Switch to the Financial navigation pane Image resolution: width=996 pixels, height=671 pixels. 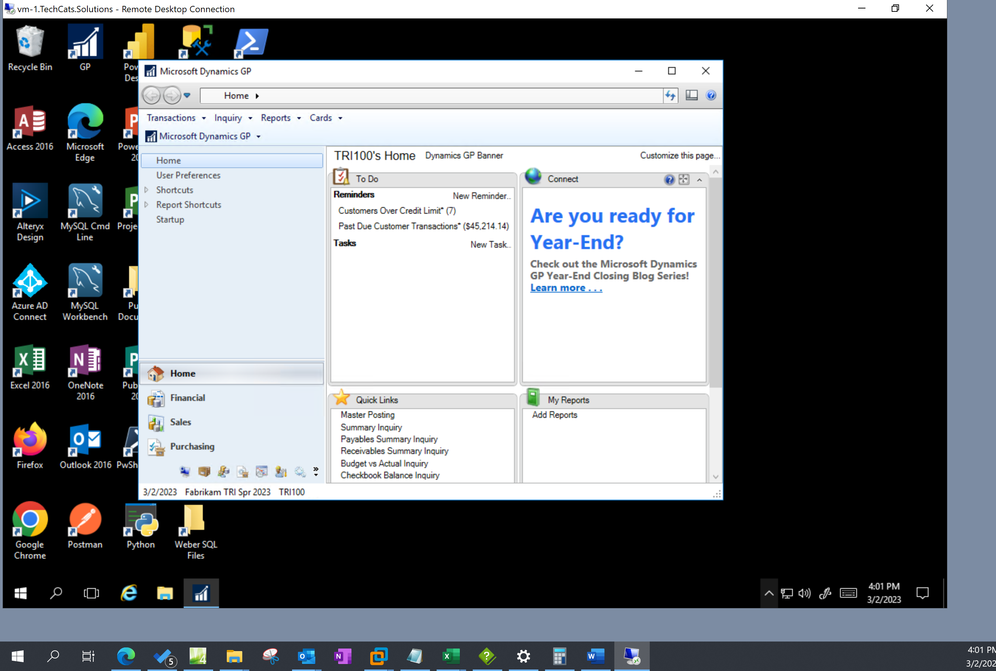click(232, 398)
